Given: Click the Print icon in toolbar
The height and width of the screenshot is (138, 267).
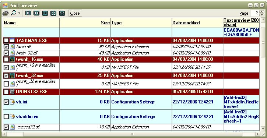Looking at the screenshot, I should pos(5,13).
